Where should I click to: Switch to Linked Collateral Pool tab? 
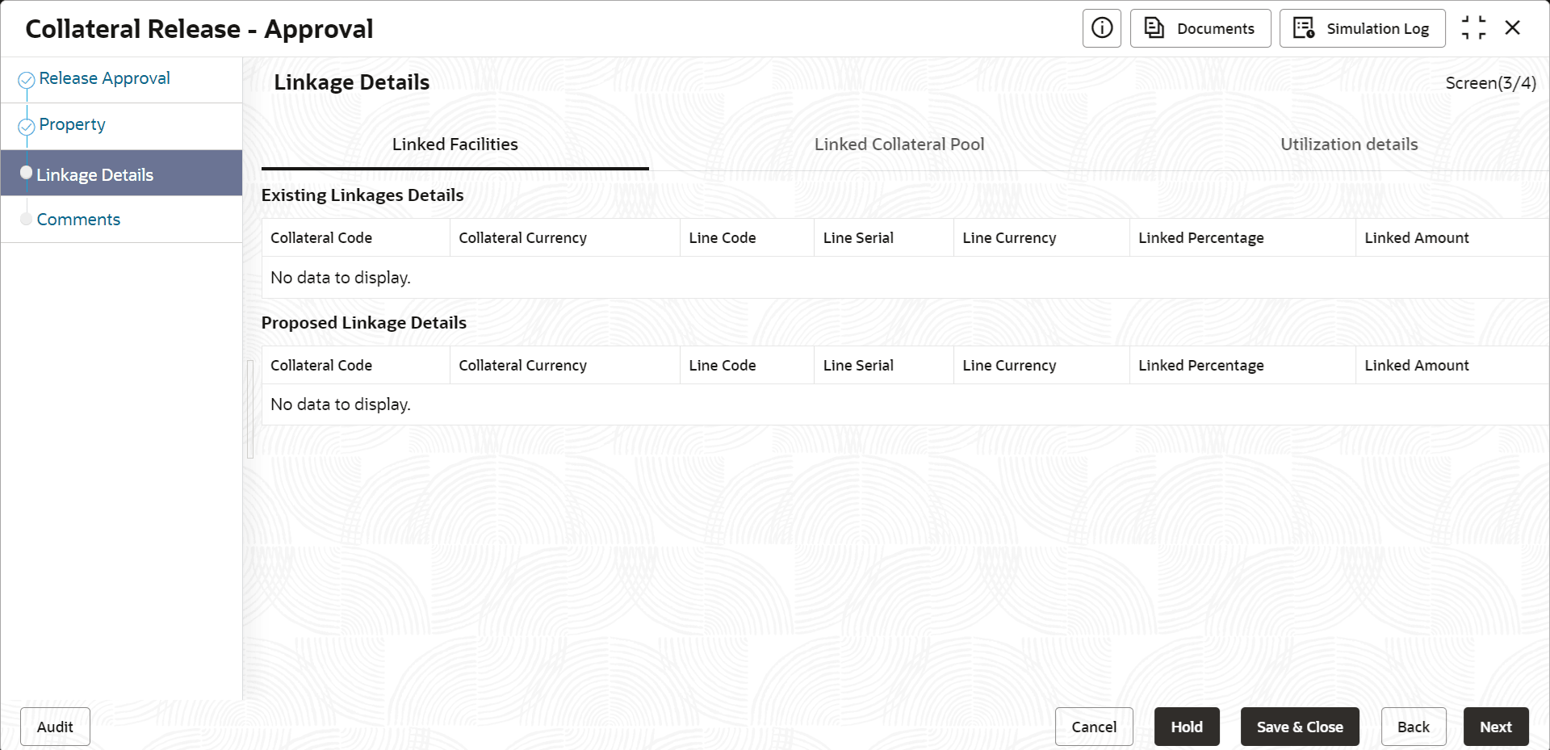click(899, 145)
